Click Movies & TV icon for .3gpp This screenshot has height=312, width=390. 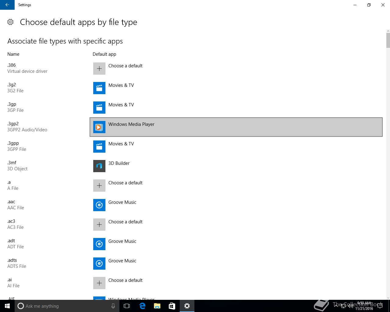coord(99,147)
